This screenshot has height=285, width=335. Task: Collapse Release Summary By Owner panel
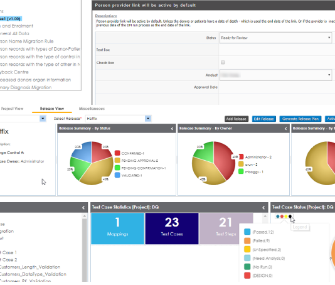click(x=286, y=129)
